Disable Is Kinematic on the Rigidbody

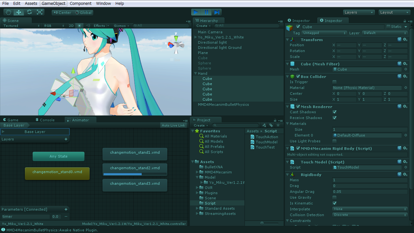click(x=335, y=203)
